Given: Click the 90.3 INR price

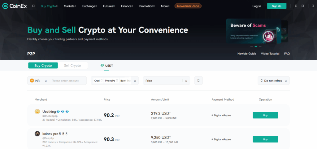Looking at the screenshot, I should coord(111,139).
